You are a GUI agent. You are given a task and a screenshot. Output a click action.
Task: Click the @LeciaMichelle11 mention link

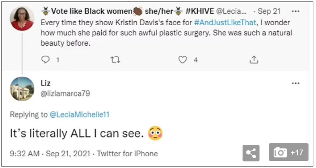[79, 115]
